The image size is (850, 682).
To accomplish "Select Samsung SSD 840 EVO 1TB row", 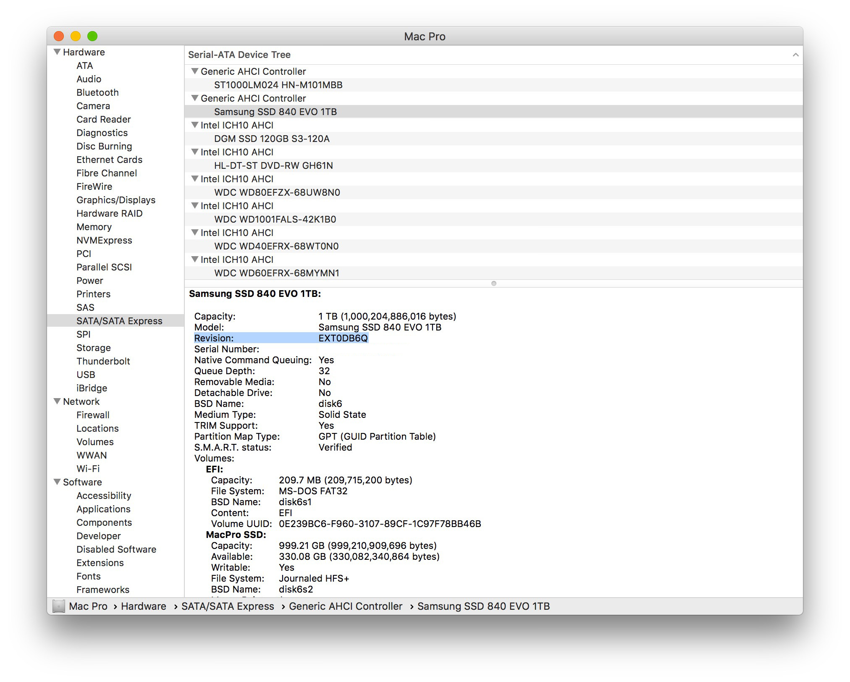I will pyautogui.click(x=493, y=112).
